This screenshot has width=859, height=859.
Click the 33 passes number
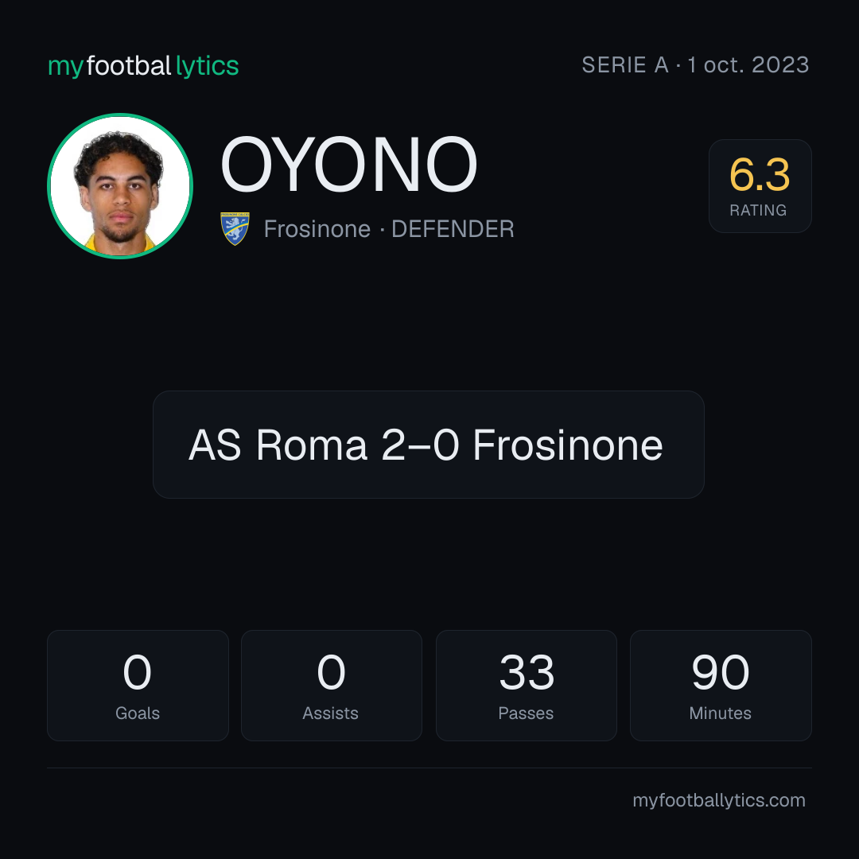pyautogui.click(x=527, y=672)
